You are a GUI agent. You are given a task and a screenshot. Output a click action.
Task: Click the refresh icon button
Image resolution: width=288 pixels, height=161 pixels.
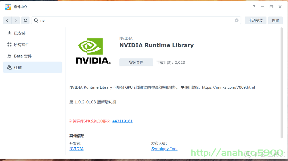[x=25, y=20]
